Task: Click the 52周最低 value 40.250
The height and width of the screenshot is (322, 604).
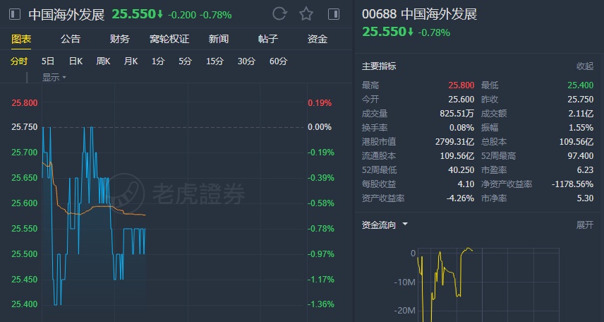Action: pyautogui.click(x=461, y=170)
